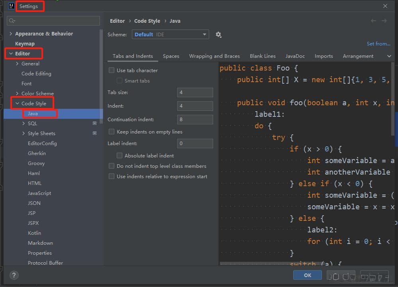398x287 pixels.
Task: Click the back navigation arrow
Action: click(373, 21)
